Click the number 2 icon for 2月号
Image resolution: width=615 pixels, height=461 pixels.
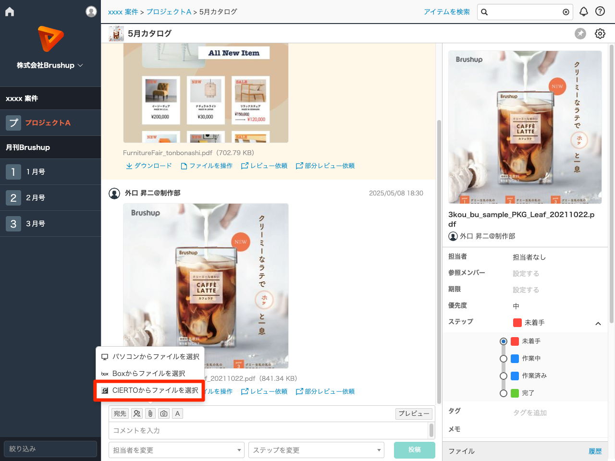pos(13,198)
